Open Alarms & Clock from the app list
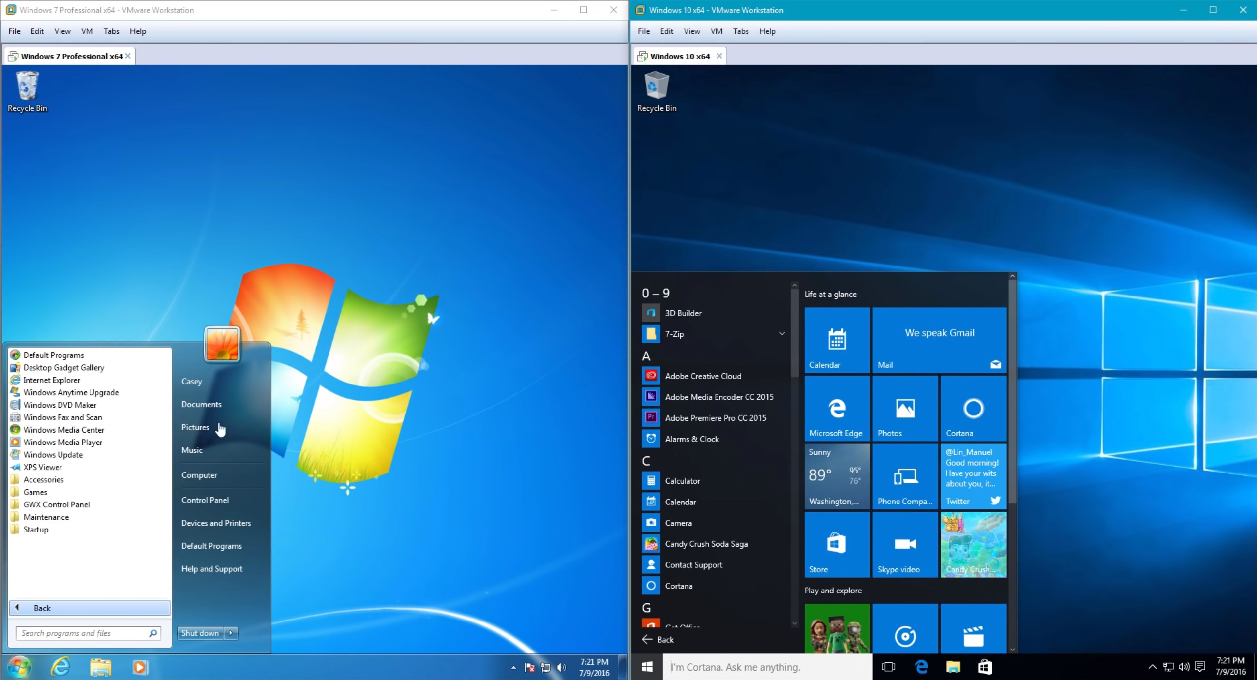Image resolution: width=1257 pixels, height=680 pixels. pyautogui.click(x=692, y=439)
